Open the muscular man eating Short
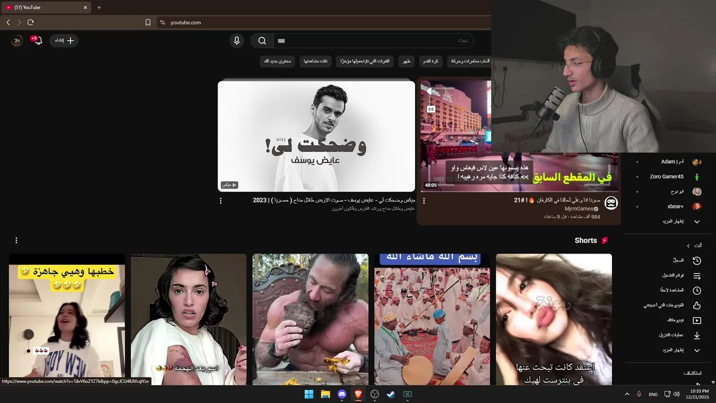 click(x=310, y=319)
